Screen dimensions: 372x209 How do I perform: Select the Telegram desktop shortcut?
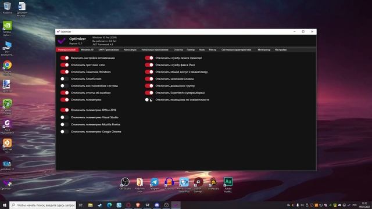[155, 183]
